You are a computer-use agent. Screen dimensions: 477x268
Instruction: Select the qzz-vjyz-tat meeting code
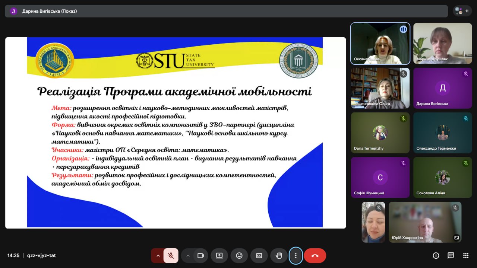click(41, 255)
